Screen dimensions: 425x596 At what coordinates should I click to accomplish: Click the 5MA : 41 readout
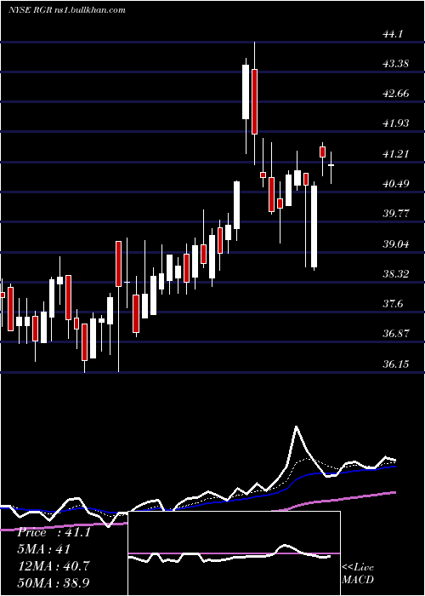coord(43,549)
